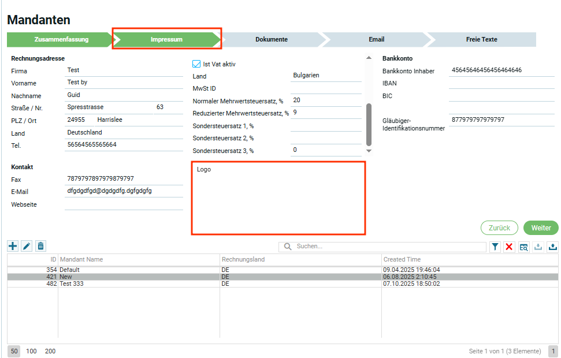Image resolution: width=561 pixels, height=358 pixels.
Task: Click the trash can delete icon
Action: tap(40, 247)
